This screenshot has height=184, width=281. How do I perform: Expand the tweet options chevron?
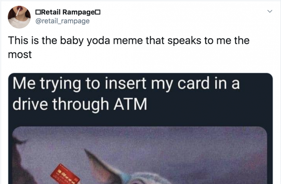click(270, 11)
